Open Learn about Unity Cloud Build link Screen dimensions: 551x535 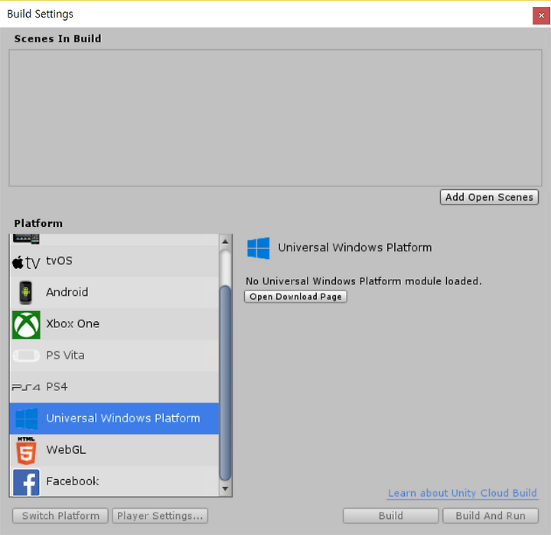pyautogui.click(x=462, y=493)
